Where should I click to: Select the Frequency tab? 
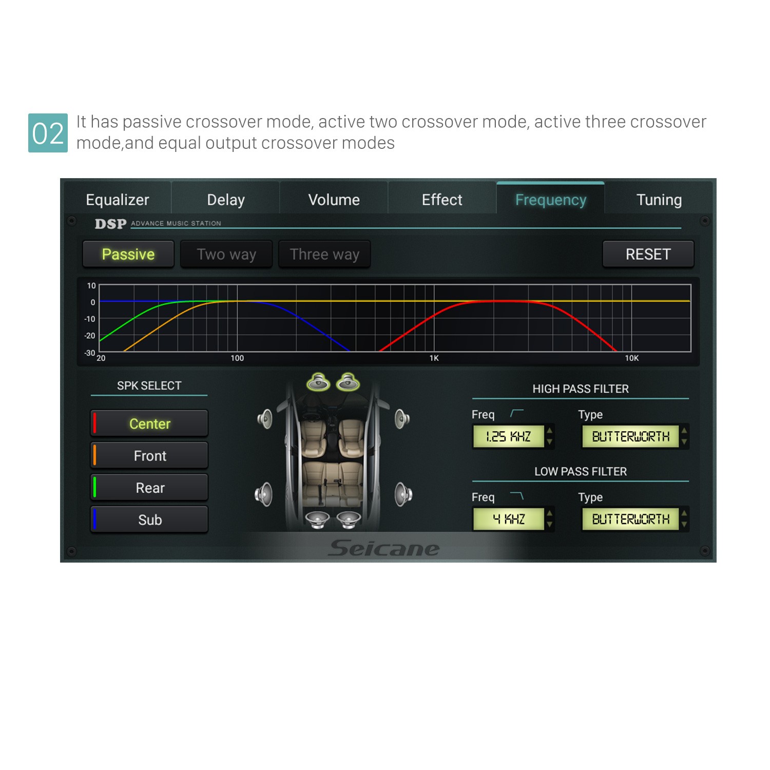550,199
